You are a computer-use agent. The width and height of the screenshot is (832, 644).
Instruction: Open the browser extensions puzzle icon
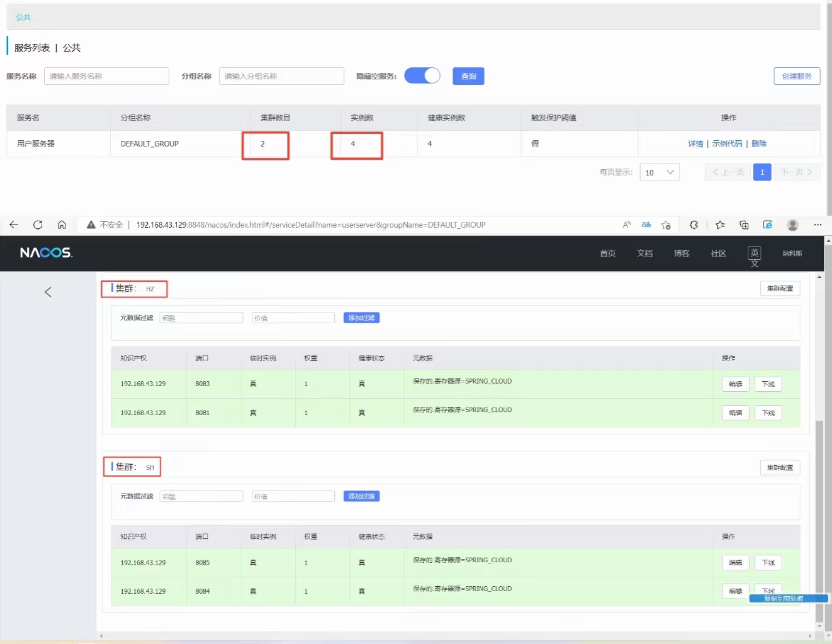pos(694,225)
